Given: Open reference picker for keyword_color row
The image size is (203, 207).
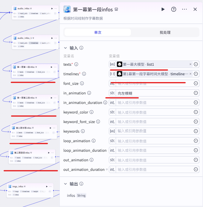Looking at the screenshot, I should [196, 112].
